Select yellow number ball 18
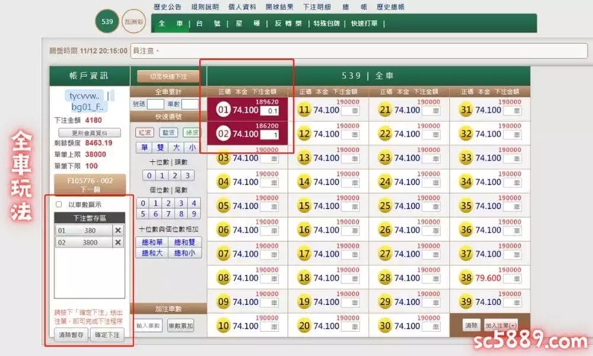 coord(304,278)
